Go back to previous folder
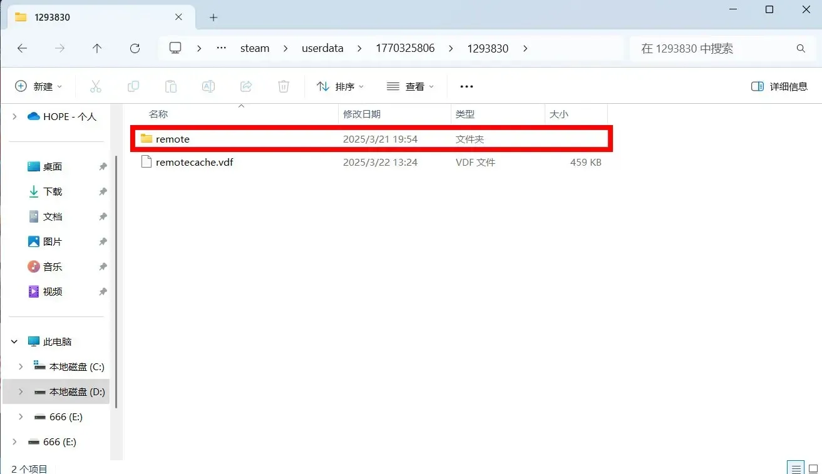The width and height of the screenshot is (822, 474). point(23,48)
